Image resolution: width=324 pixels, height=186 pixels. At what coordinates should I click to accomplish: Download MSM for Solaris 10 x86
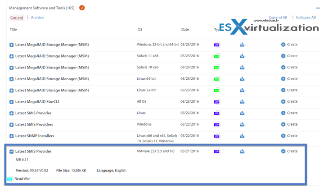242,67
